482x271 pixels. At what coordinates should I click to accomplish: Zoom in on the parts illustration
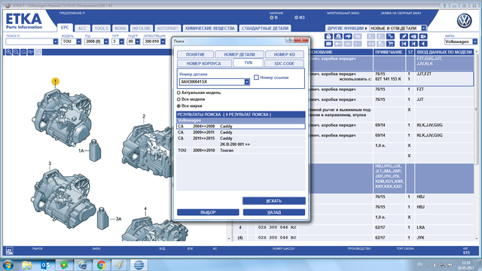tap(9, 52)
